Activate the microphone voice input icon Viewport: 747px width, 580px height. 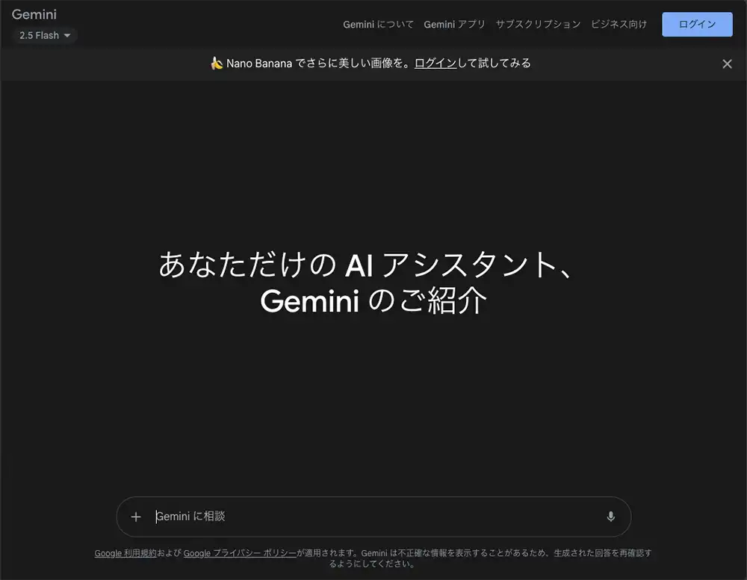[610, 516]
